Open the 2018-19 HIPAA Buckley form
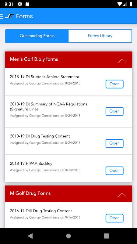This screenshot has height=244, width=137. tap(114, 171)
